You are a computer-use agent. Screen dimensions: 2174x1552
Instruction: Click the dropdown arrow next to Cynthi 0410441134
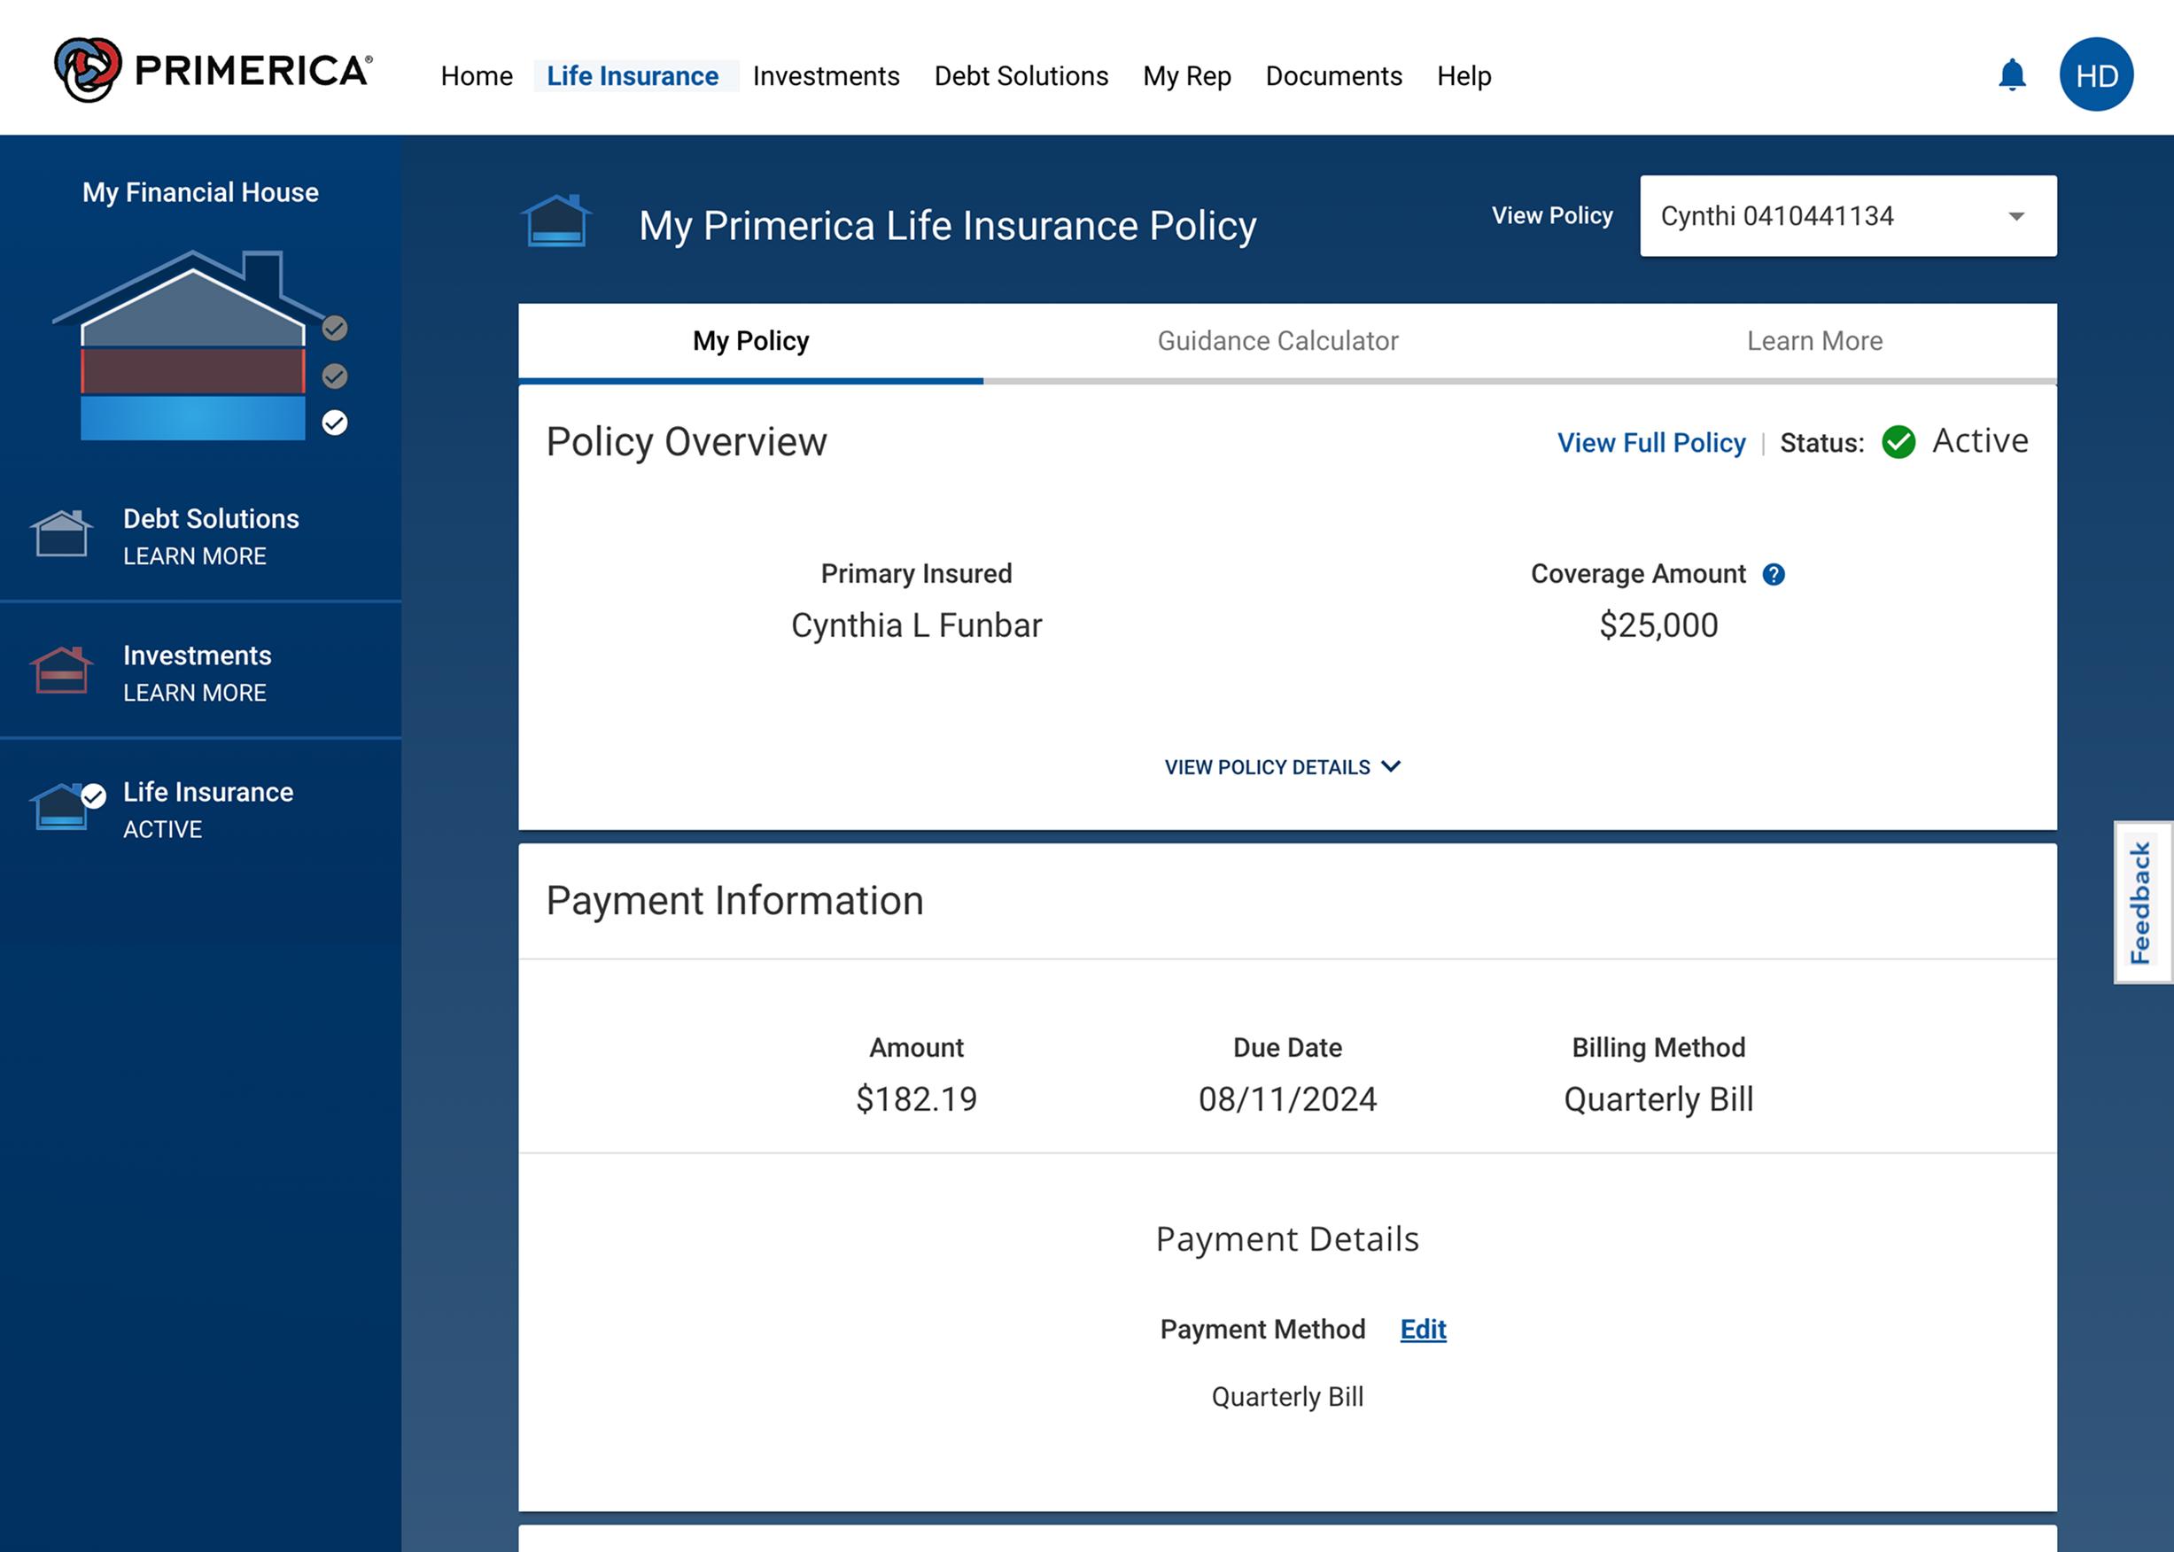(x=2016, y=217)
